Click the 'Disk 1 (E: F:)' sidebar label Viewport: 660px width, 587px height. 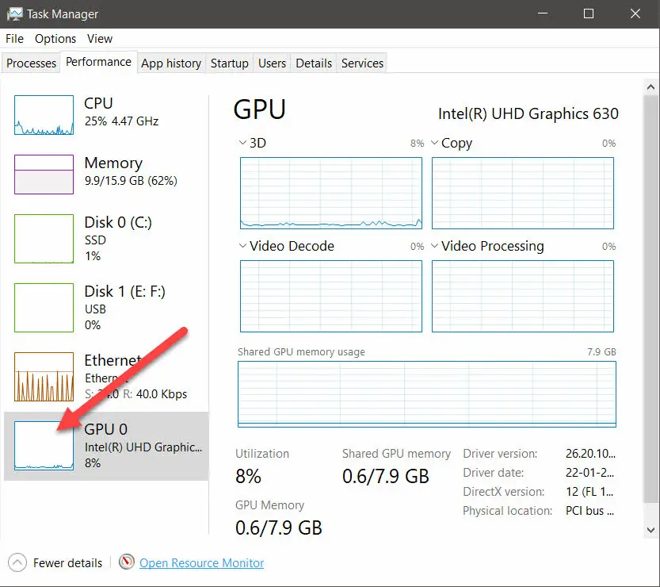click(124, 292)
